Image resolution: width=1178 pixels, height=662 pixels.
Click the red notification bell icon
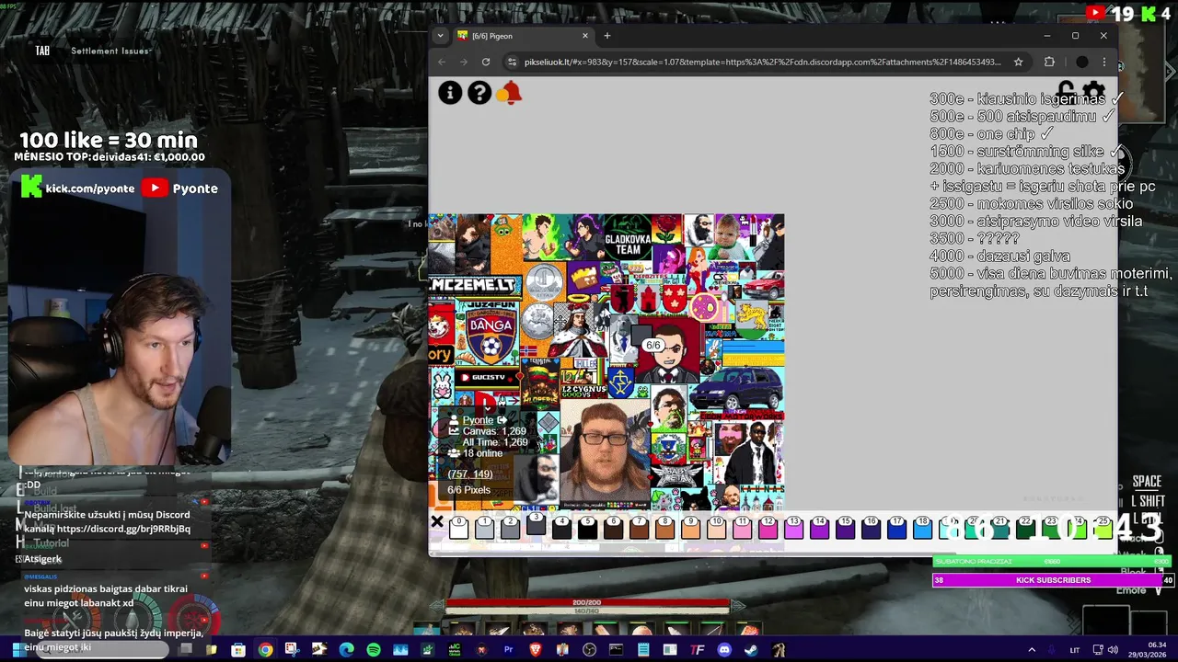click(x=509, y=92)
